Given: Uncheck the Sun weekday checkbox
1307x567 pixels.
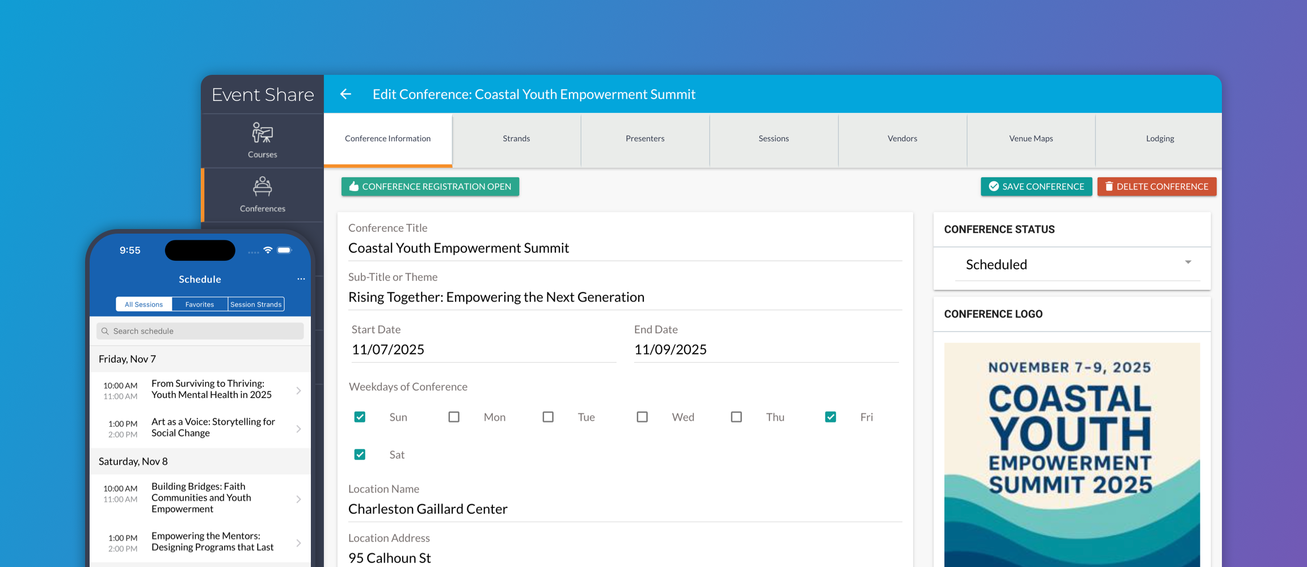Looking at the screenshot, I should coord(360,417).
